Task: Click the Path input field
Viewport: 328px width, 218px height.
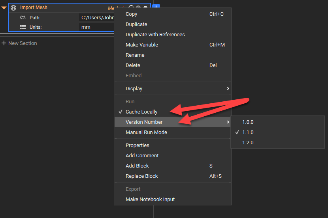Action: pyautogui.click(x=96, y=18)
